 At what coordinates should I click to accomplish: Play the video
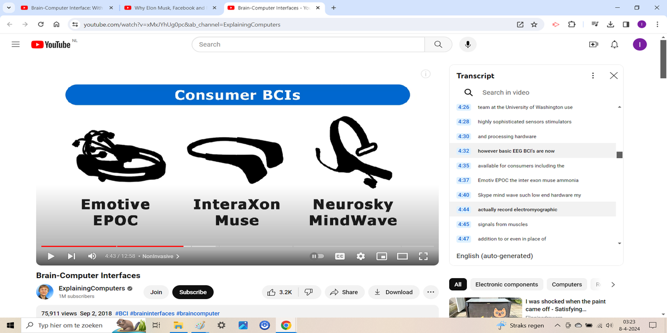tap(51, 256)
